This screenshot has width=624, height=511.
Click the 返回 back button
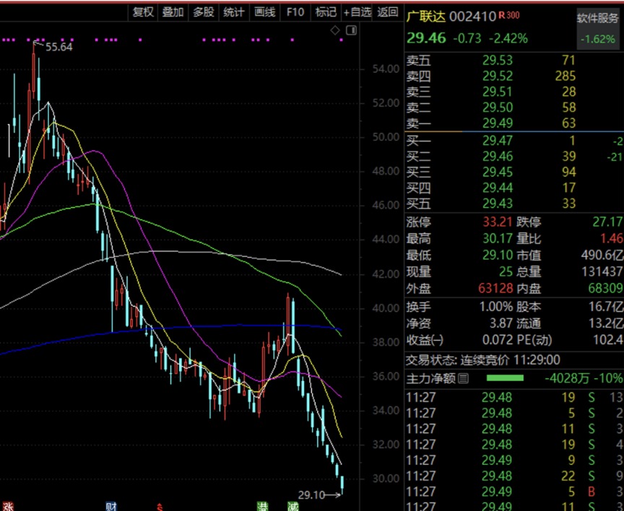387,12
